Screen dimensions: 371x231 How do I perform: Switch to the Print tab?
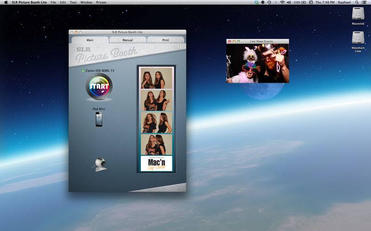tap(166, 40)
